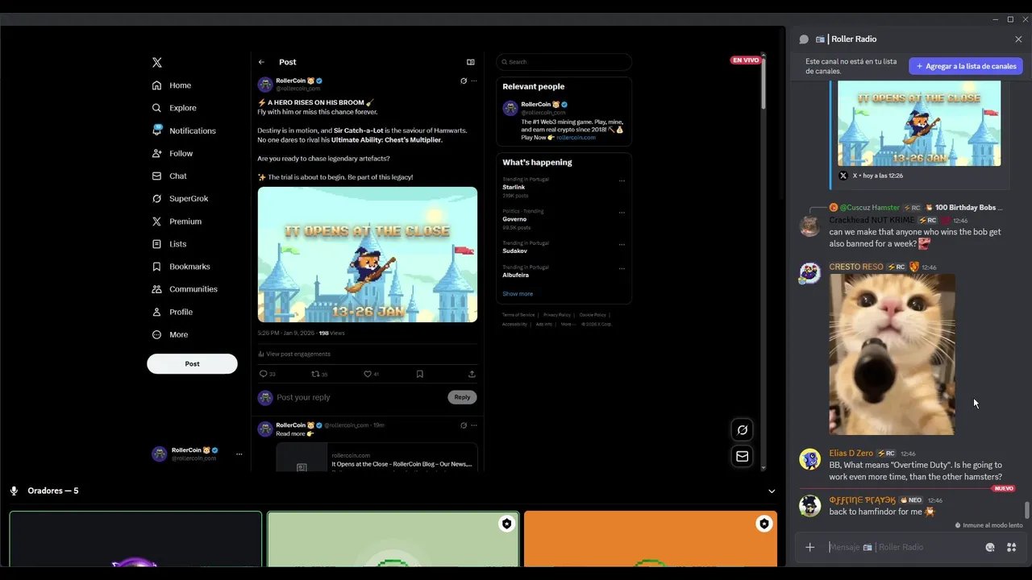Viewport: 1032px width, 580px height.
Task: Open rollercoin.com link in Relevant people bio
Action: (x=576, y=138)
